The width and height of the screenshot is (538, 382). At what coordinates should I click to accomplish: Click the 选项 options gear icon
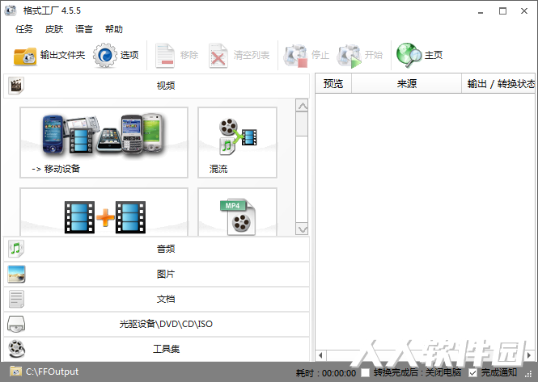[x=105, y=55]
